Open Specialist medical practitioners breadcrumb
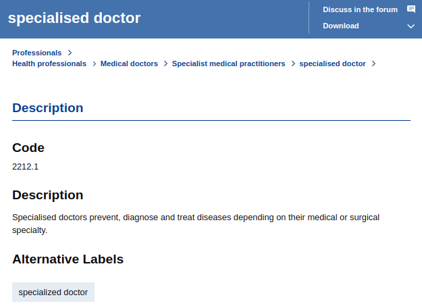This screenshot has width=422, height=308. (228, 63)
